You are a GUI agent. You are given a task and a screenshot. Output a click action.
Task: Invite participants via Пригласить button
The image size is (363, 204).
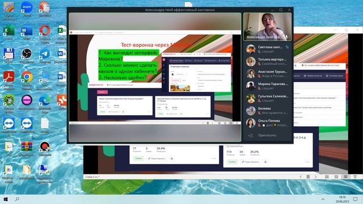coord(267,135)
